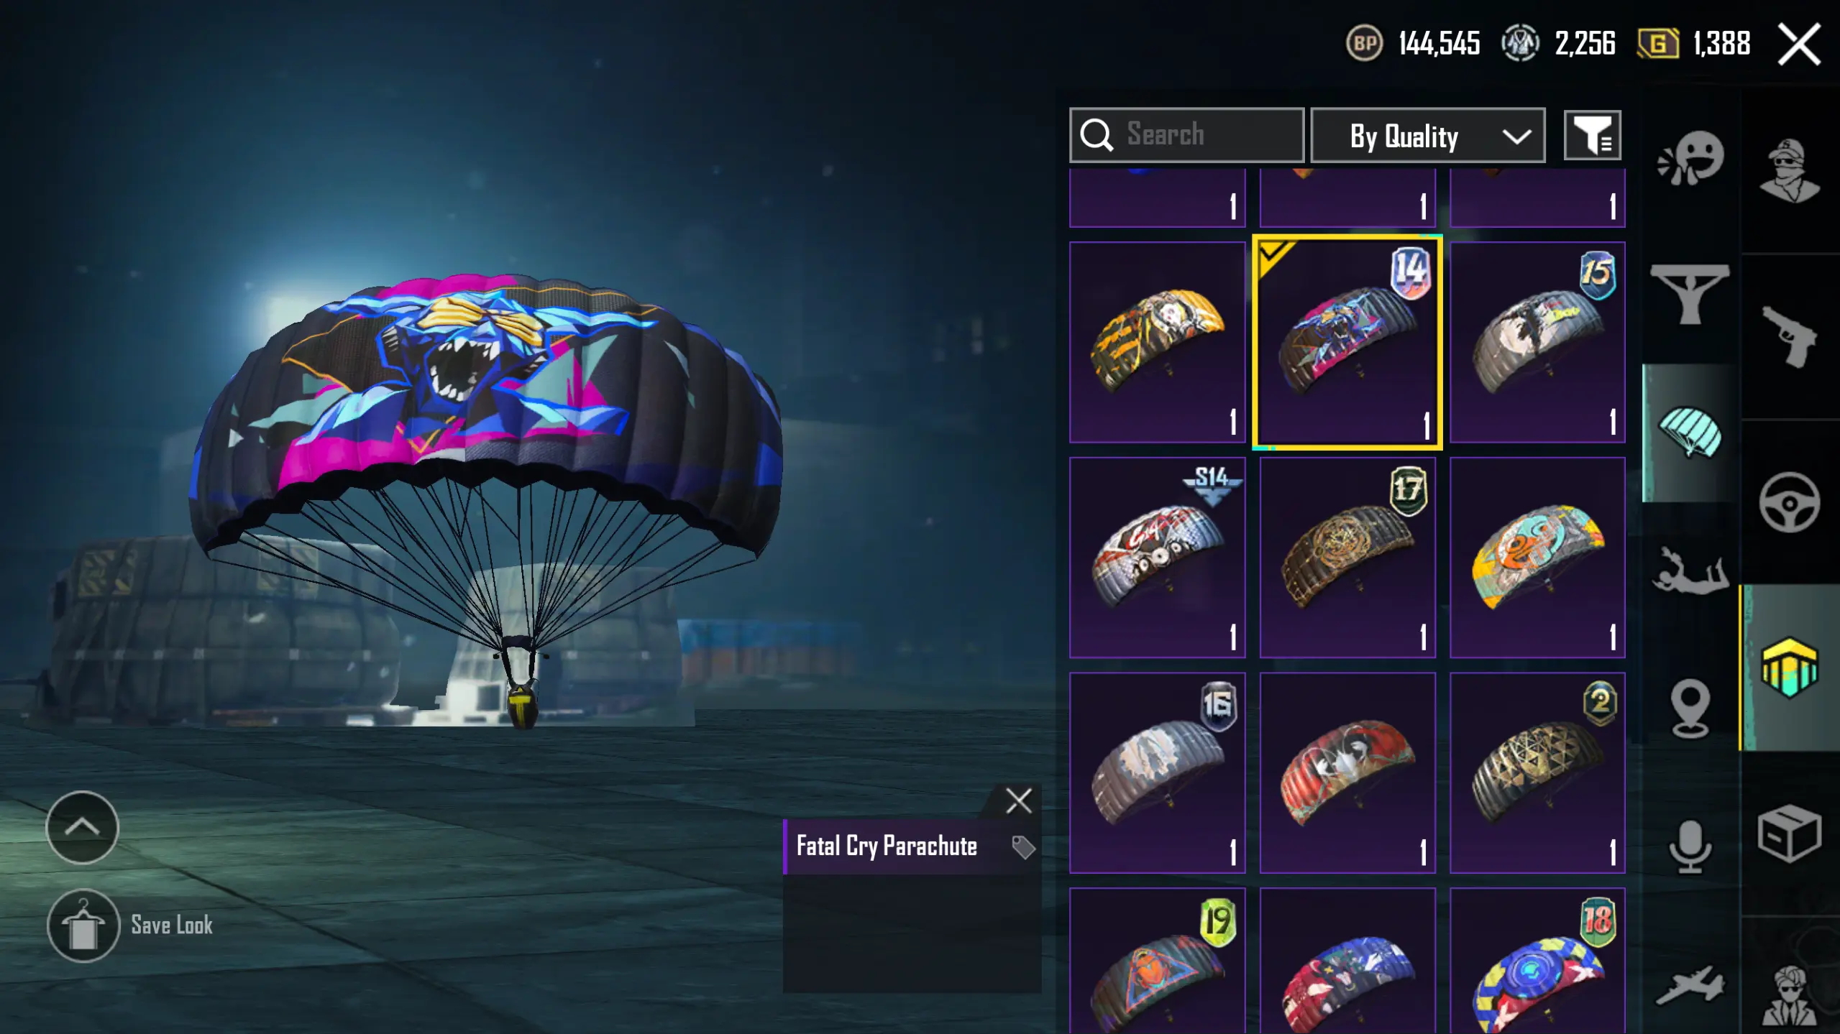Open the pistol weapon skins category

coord(1789,336)
